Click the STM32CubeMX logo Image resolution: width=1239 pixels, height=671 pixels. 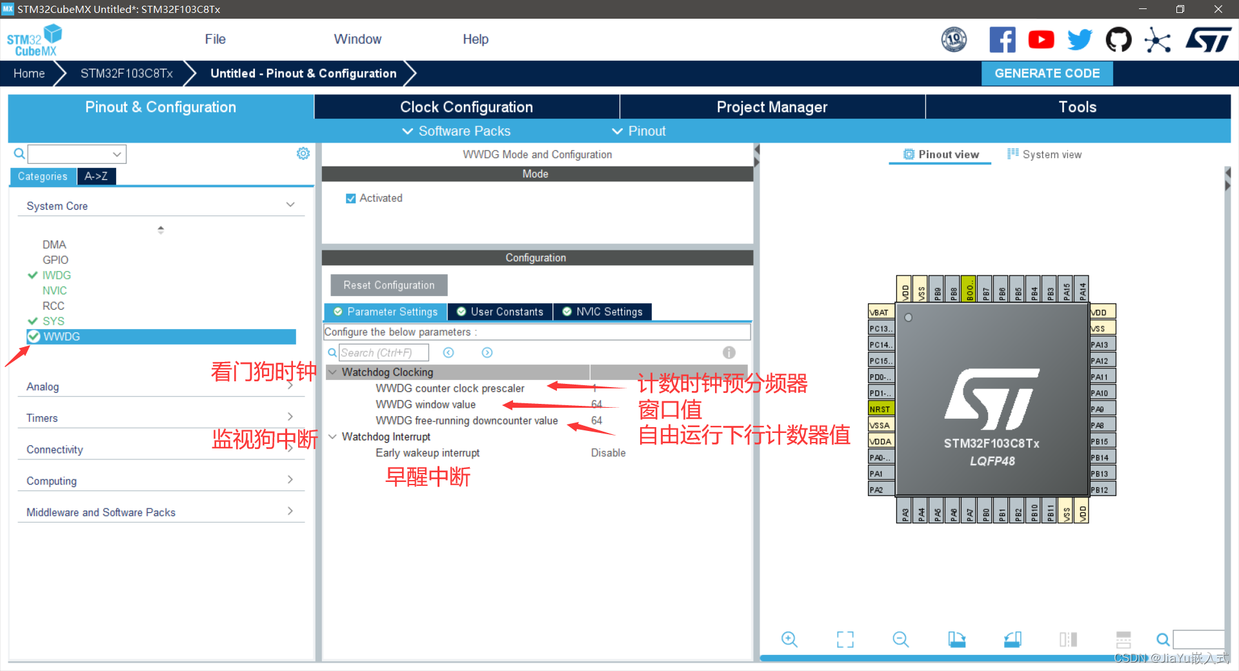pos(34,40)
